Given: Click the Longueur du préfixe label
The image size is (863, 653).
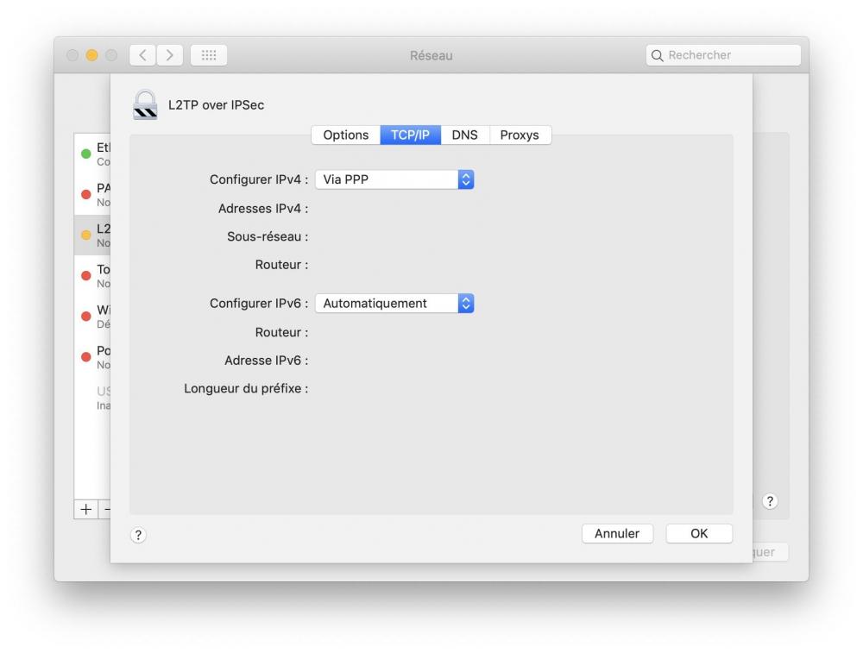Looking at the screenshot, I should (x=246, y=388).
